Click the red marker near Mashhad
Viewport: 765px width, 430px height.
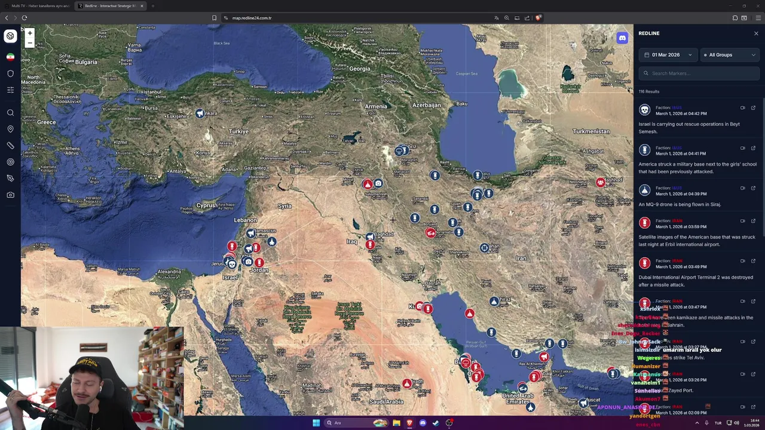pos(600,183)
